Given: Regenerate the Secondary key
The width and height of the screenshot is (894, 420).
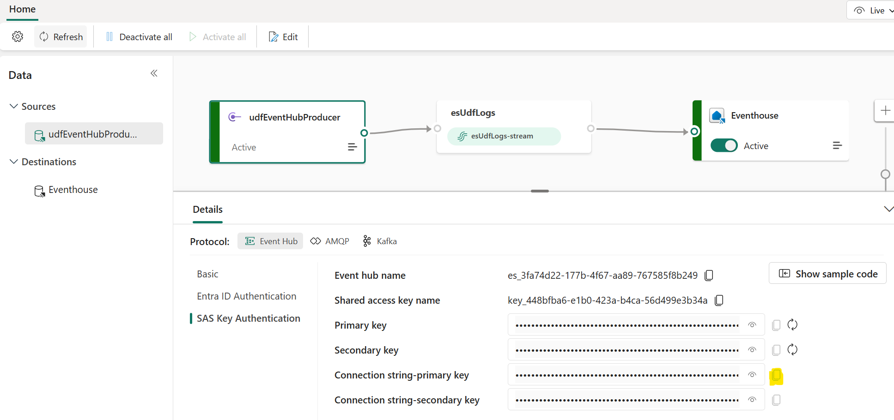Looking at the screenshot, I should coord(792,350).
